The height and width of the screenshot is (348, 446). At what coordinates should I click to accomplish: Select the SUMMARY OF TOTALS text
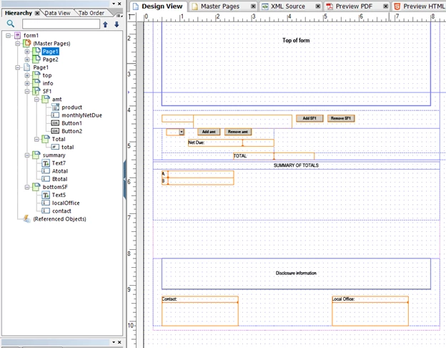tap(296, 165)
